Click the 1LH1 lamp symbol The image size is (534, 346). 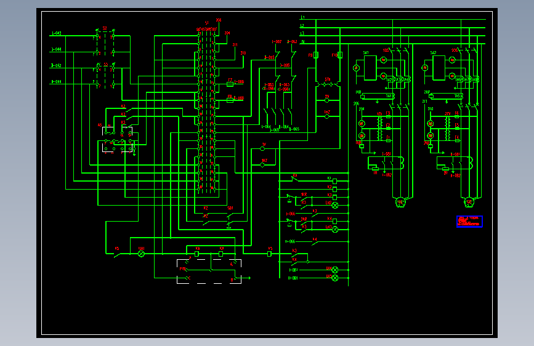(141, 254)
